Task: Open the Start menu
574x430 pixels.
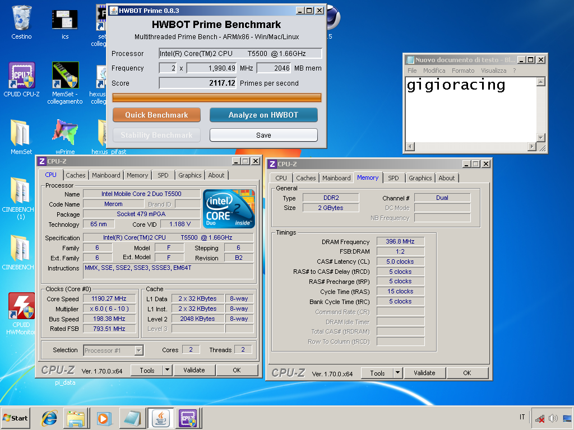Action: (15, 418)
